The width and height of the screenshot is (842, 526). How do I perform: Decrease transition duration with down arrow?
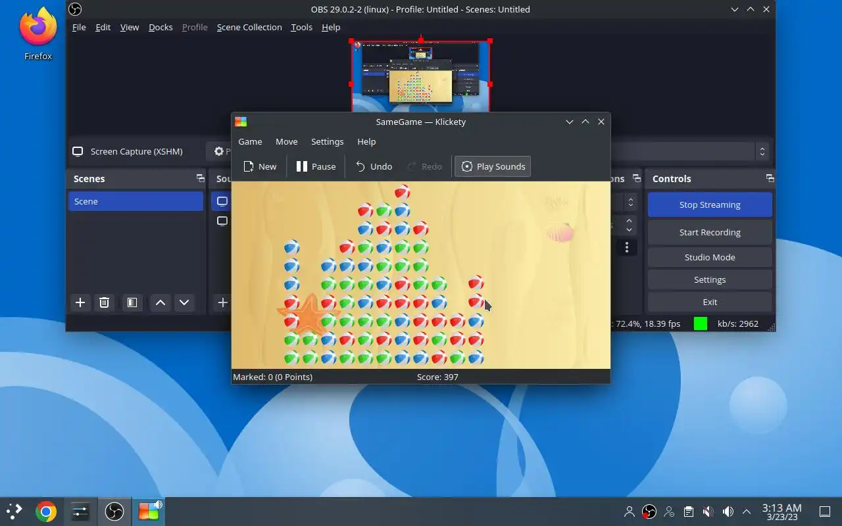(630, 229)
